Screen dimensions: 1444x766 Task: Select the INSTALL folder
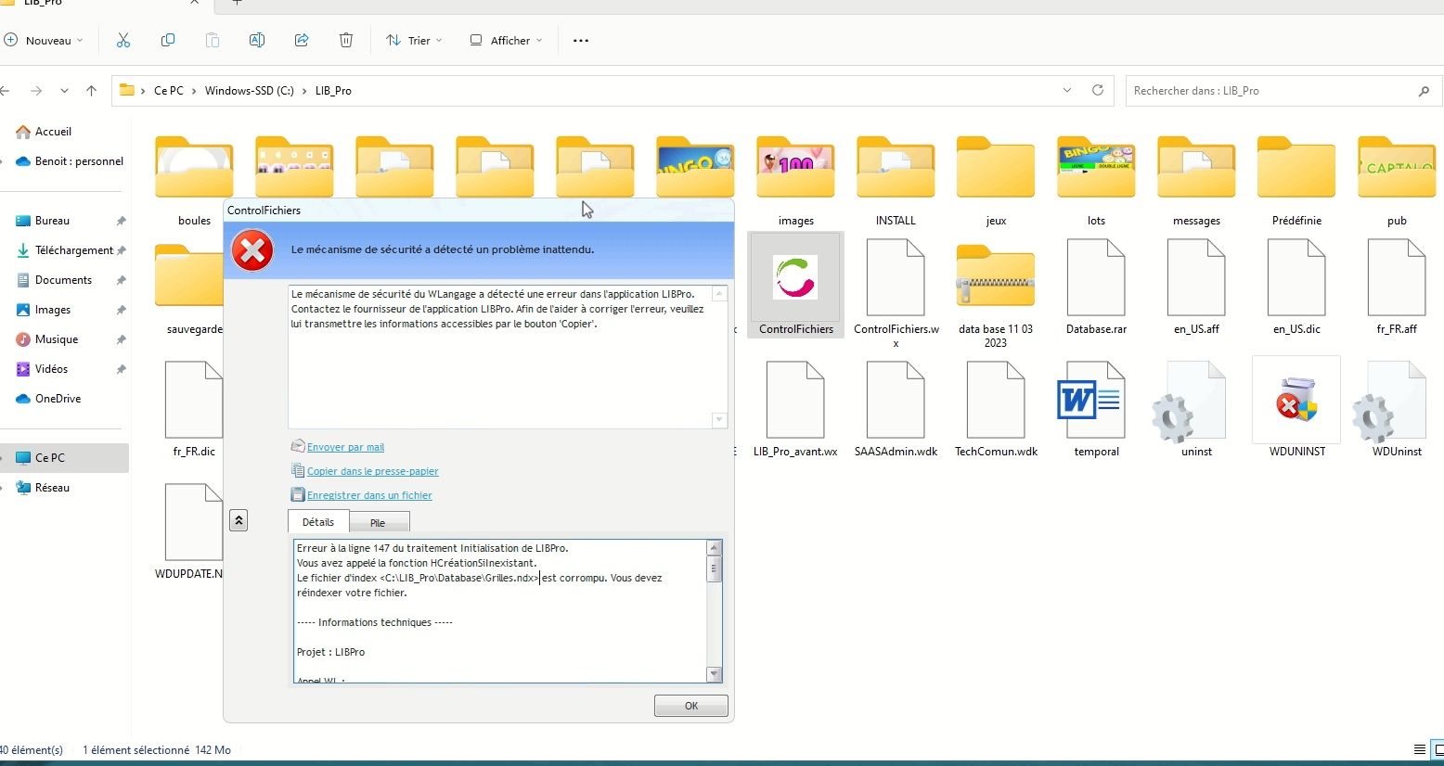tap(896, 180)
